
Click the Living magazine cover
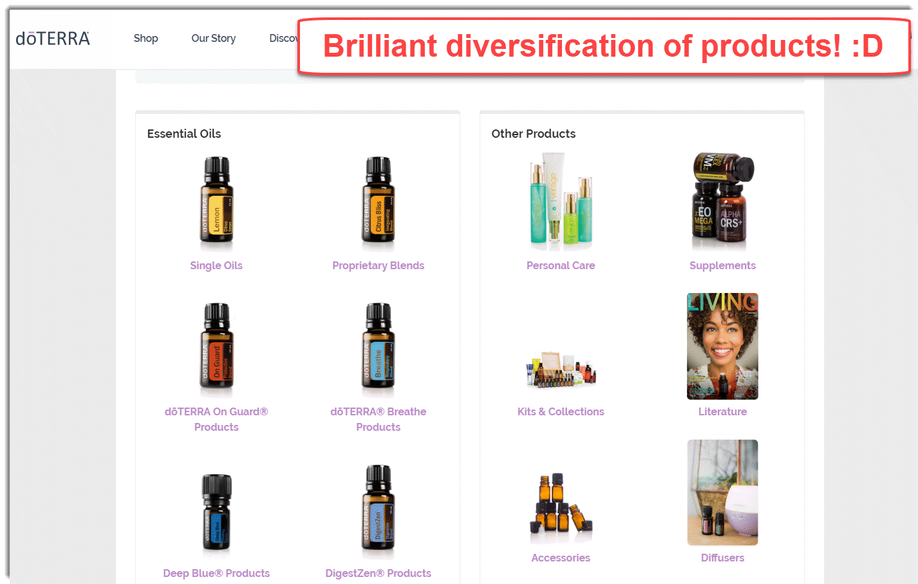(x=722, y=346)
